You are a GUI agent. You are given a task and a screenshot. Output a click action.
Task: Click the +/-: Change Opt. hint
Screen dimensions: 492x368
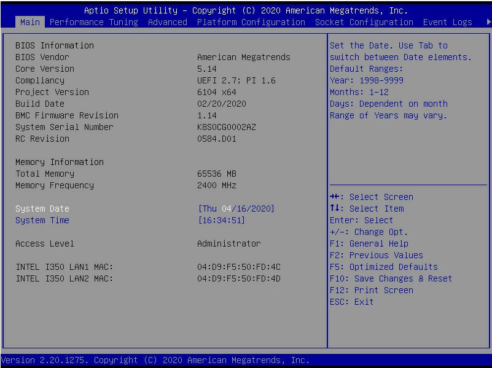point(369,232)
